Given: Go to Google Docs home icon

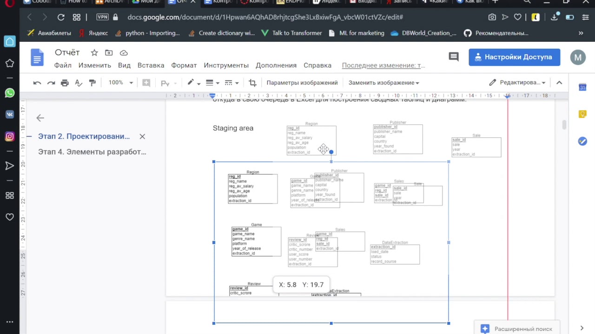Looking at the screenshot, I should point(37,58).
